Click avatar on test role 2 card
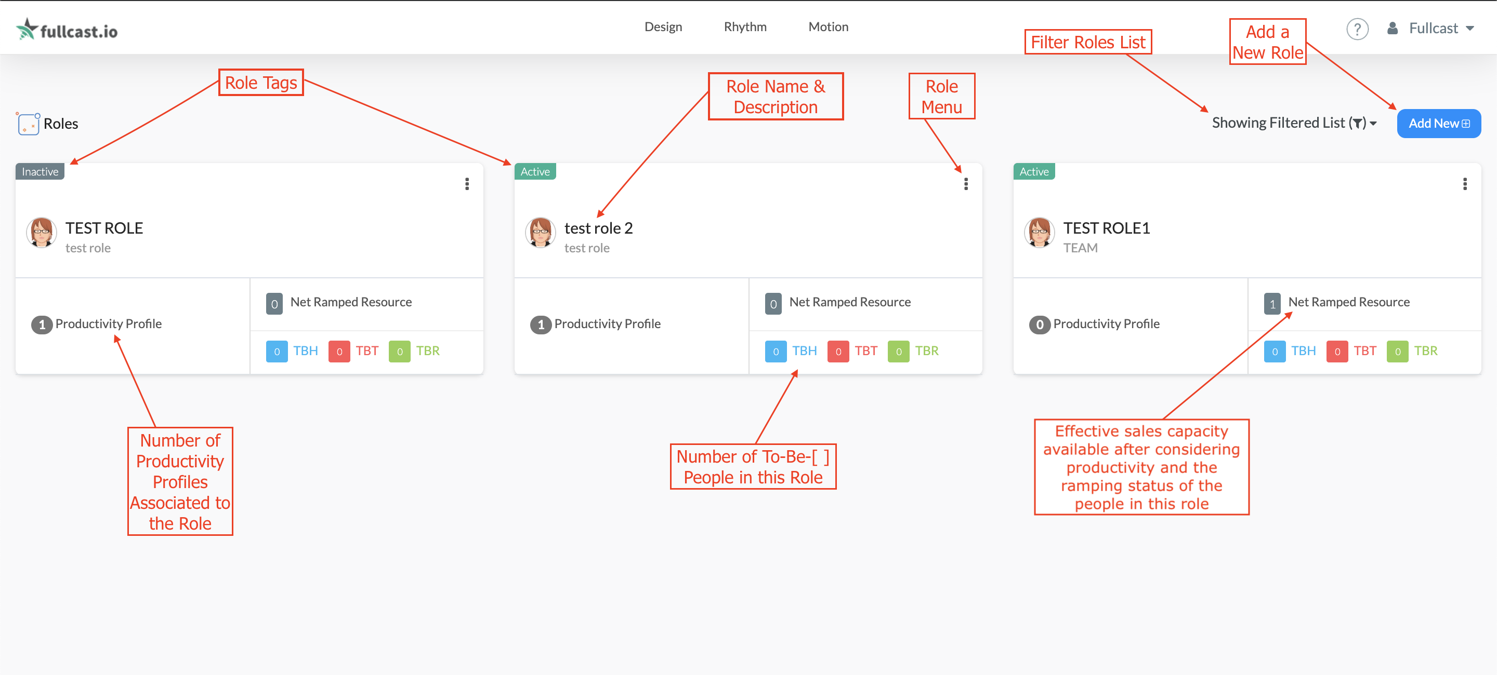1497x675 pixels. point(541,232)
